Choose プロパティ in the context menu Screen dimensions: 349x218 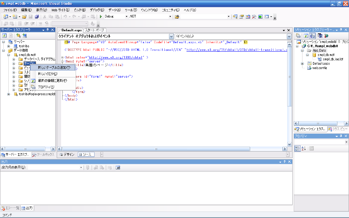pos(53,87)
